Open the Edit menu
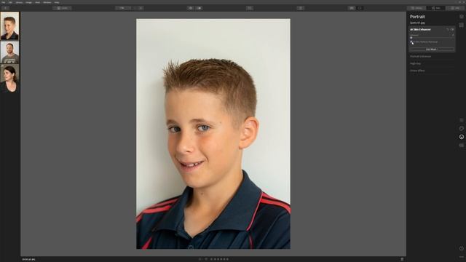Image resolution: width=466 pixels, height=262 pixels. point(10,2)
